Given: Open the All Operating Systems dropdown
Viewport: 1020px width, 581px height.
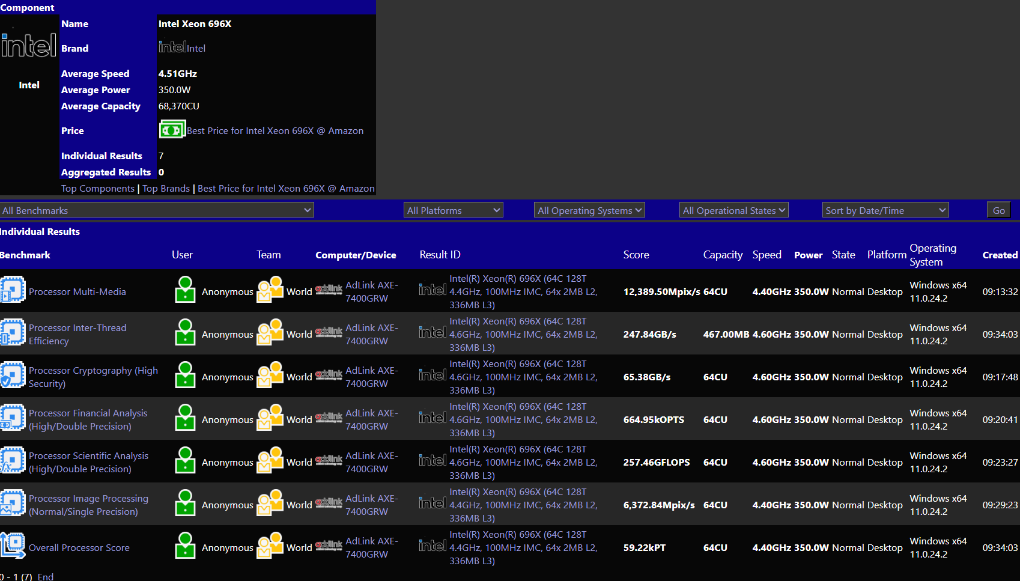Looking at the screenshot, I should tap(589, 210).
